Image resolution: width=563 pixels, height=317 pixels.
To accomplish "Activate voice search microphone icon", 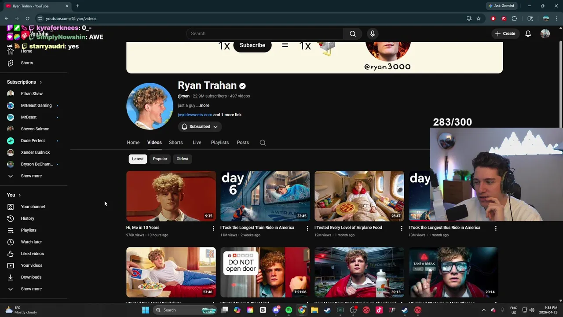I will [x=373, y=33].
